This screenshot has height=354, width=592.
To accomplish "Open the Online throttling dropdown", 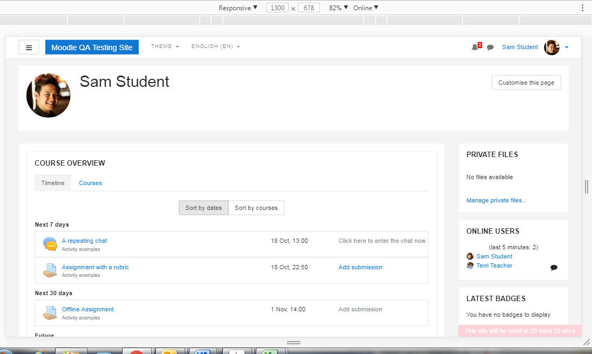I will (365, 8).
